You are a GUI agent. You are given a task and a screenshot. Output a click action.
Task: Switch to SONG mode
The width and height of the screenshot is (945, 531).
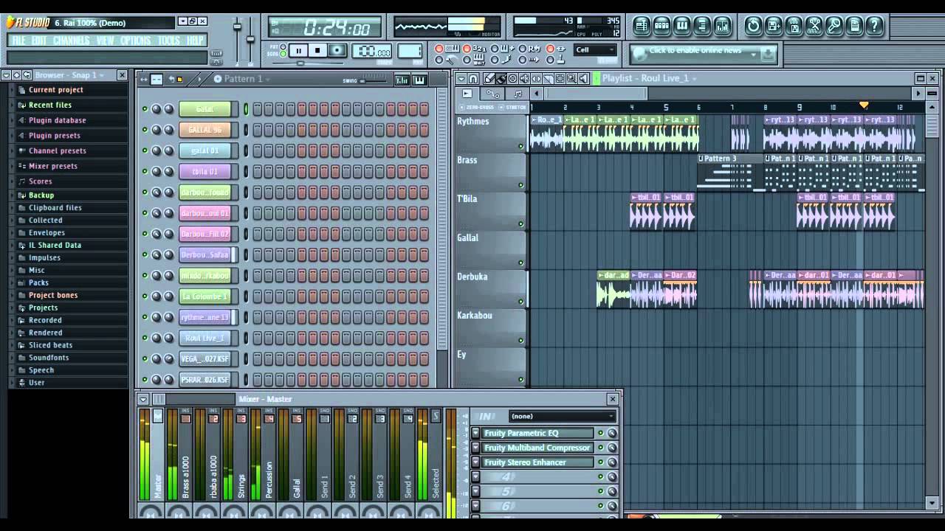[283, 54]
